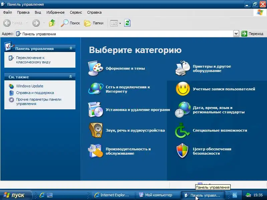267x200 pixels.
Task: Click the Printers and Other Hardware icon
Action: tap(183, 68)
